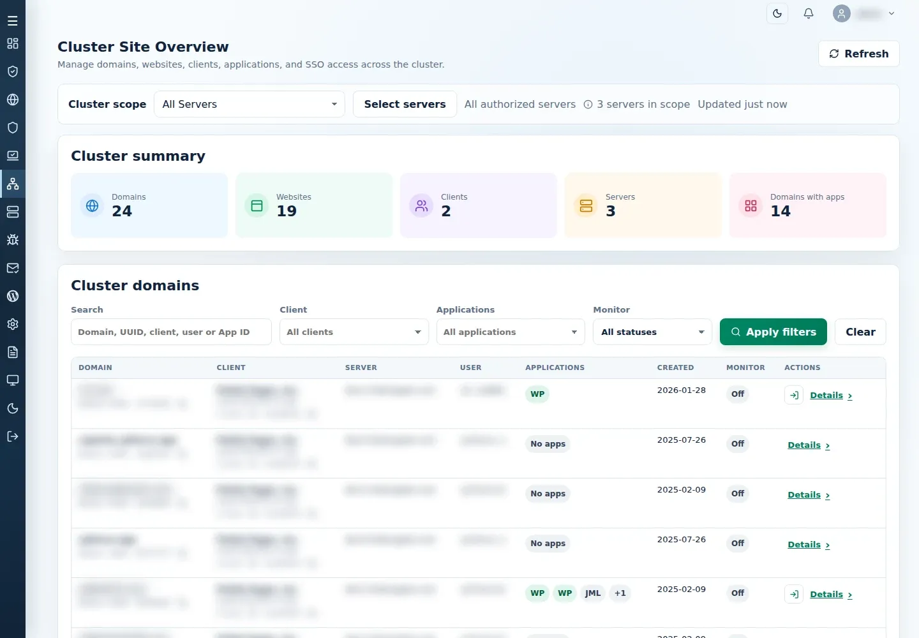Click the "3 servers in scope" text

click(x=643, y=104)
